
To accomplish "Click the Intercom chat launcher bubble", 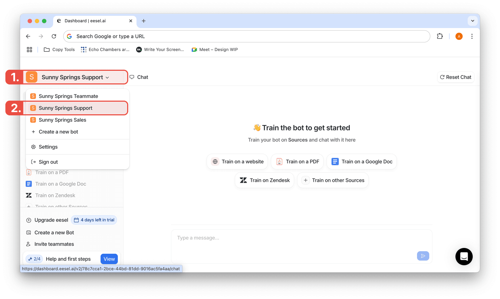I will pyautogui.click(x=464, y=257).
